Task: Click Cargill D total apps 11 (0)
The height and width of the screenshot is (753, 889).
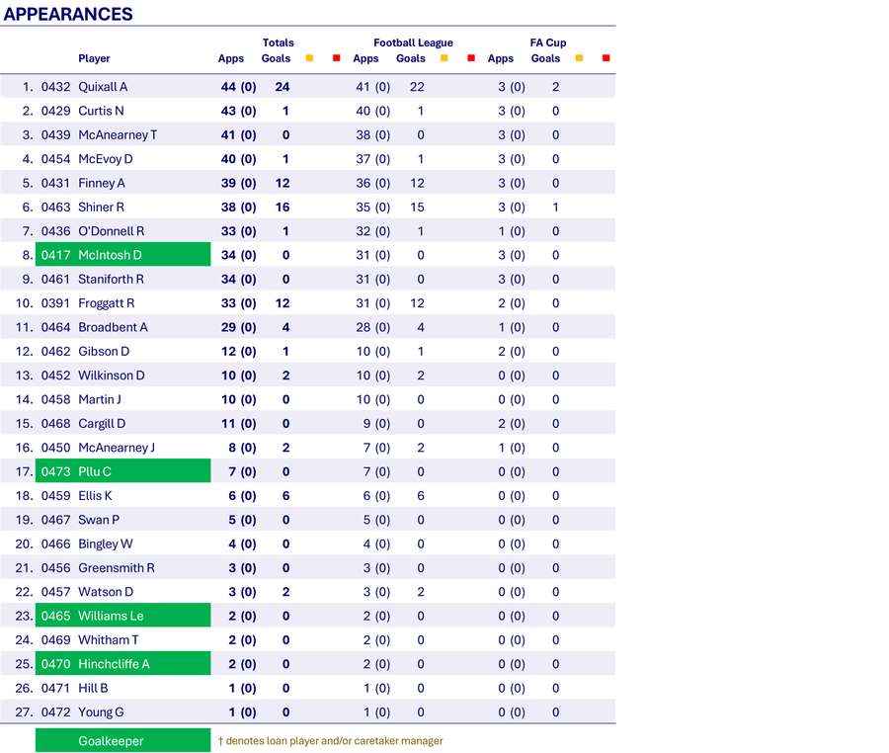Action: (239, 424)
